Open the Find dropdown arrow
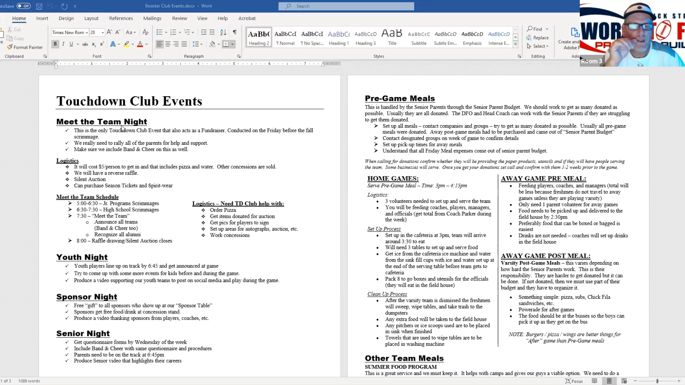685x385 pixels. [x=547, y=29]
